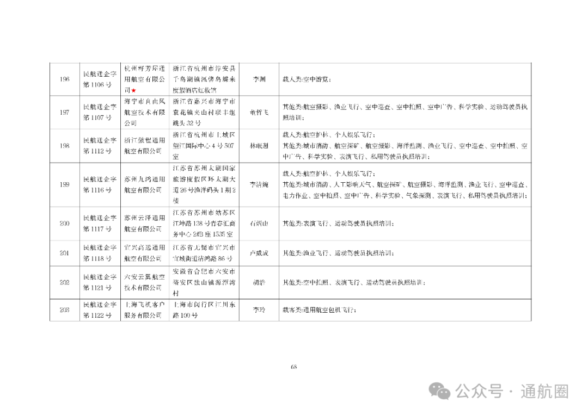Click row number 199 cell
Viewport: 588px width, 415px height.
coord(64,184)
